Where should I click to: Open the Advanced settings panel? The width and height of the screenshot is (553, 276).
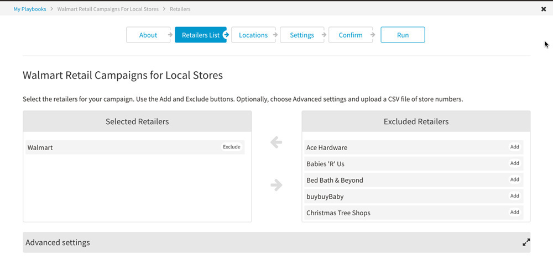click(x=276, y=242)
